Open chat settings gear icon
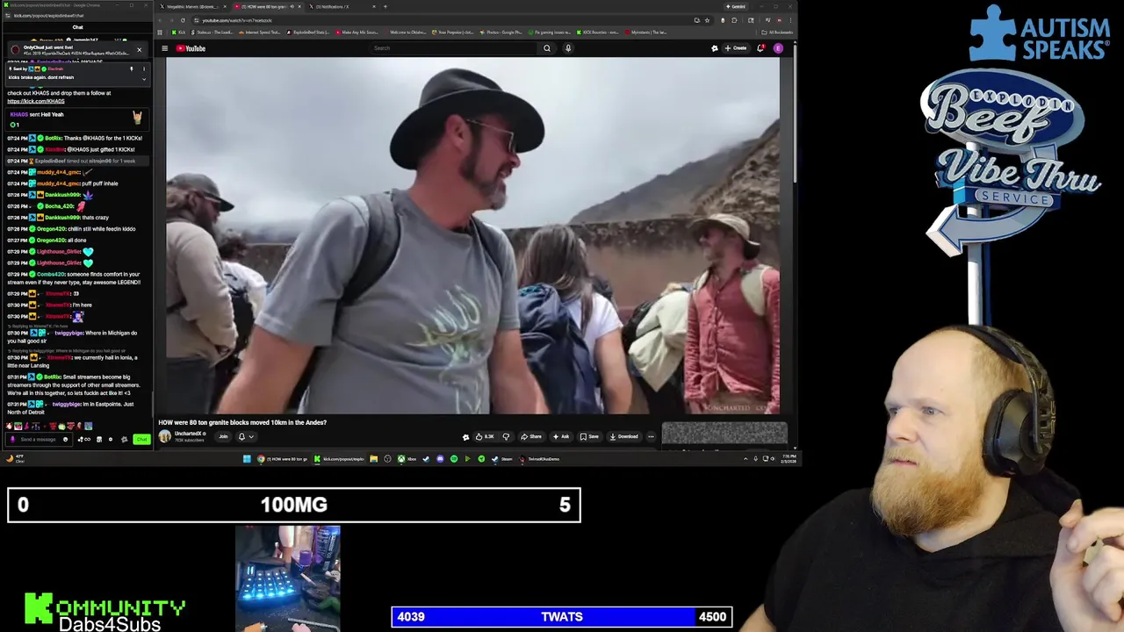The image size is (1124, 632). (111, 439)
